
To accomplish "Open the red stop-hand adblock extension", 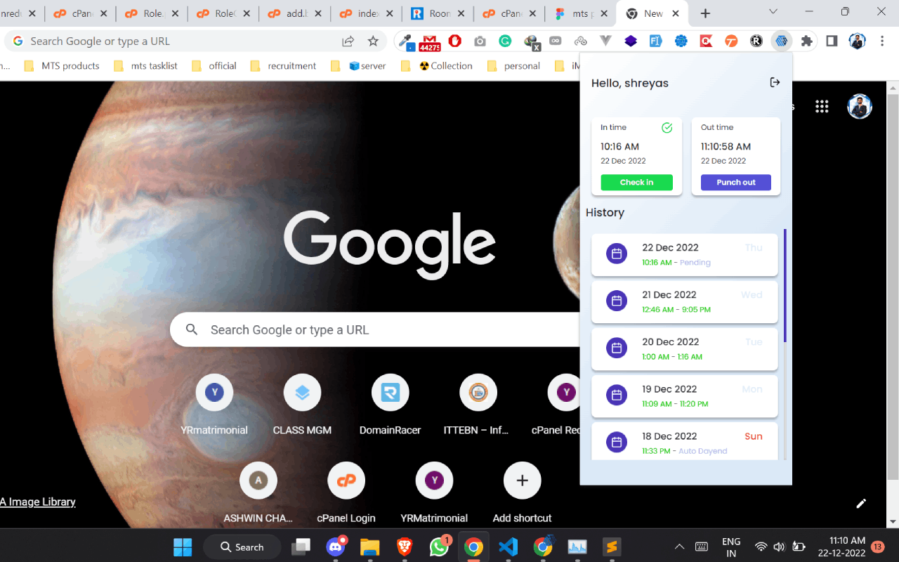I will point(455,41).
